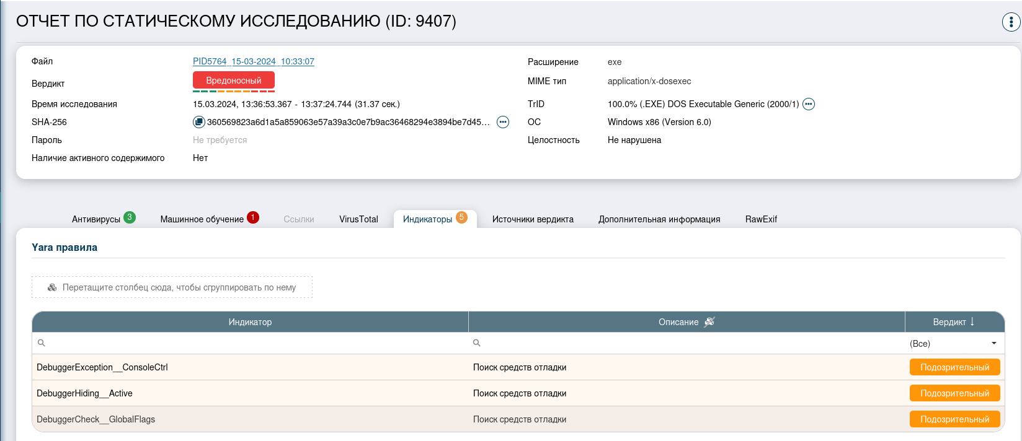Select the VirusTotal tab

coord(358,219)
